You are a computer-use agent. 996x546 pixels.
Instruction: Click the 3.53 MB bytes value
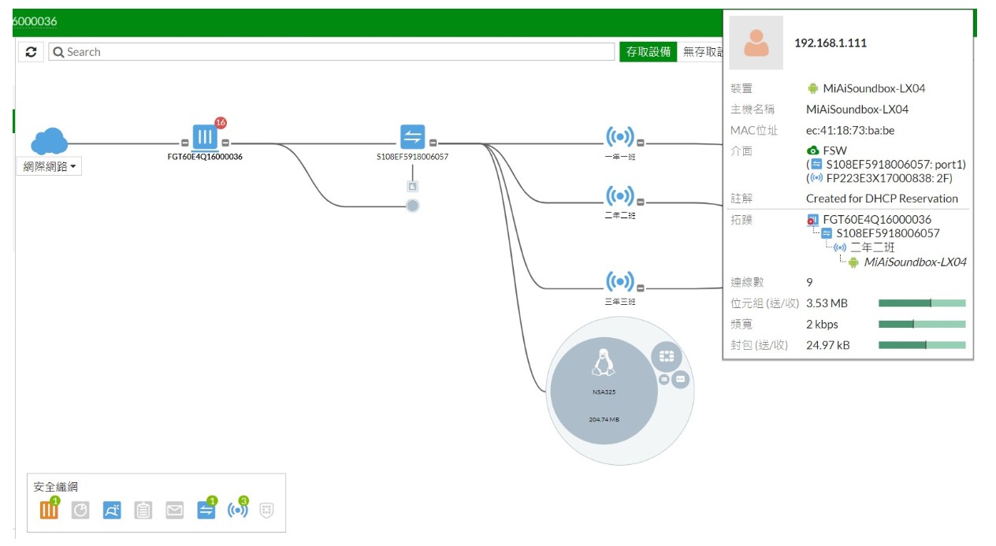(827, 303)
